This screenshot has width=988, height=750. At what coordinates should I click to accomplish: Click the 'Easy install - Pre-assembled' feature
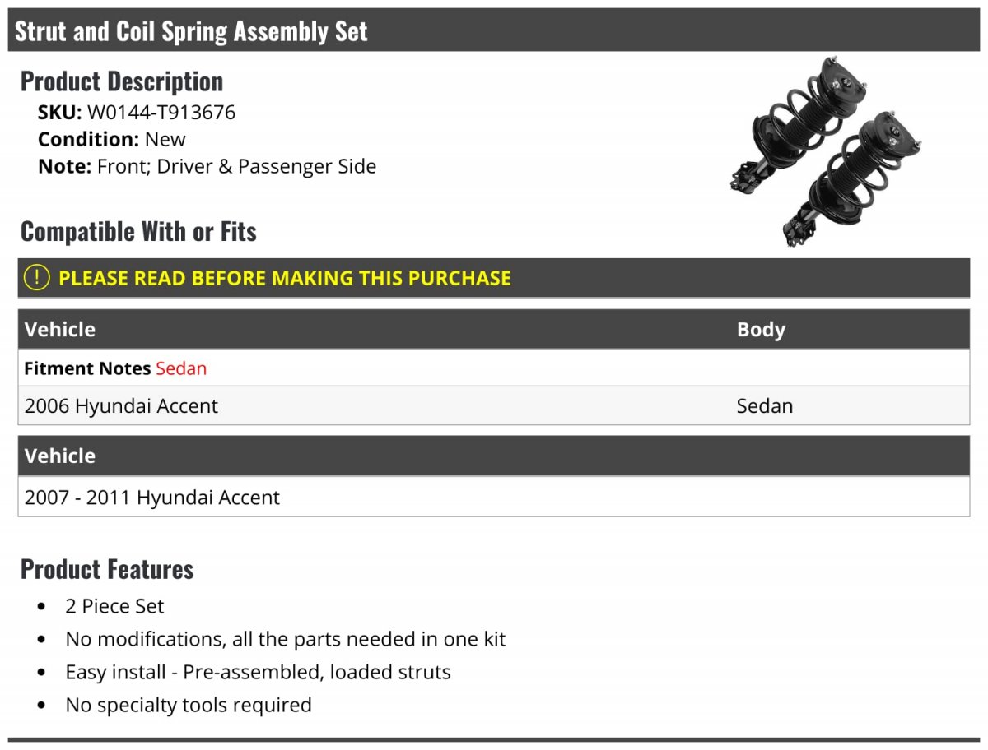[258, 672]
